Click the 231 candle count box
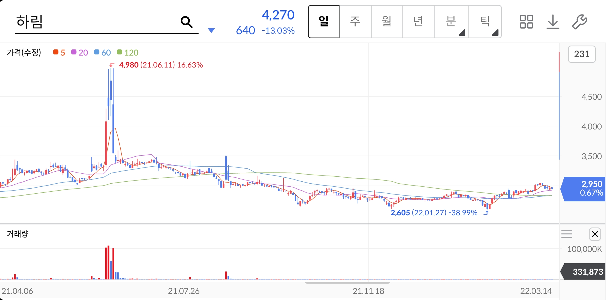This screenshot has height=300, width=606. [x=581, y=54]
